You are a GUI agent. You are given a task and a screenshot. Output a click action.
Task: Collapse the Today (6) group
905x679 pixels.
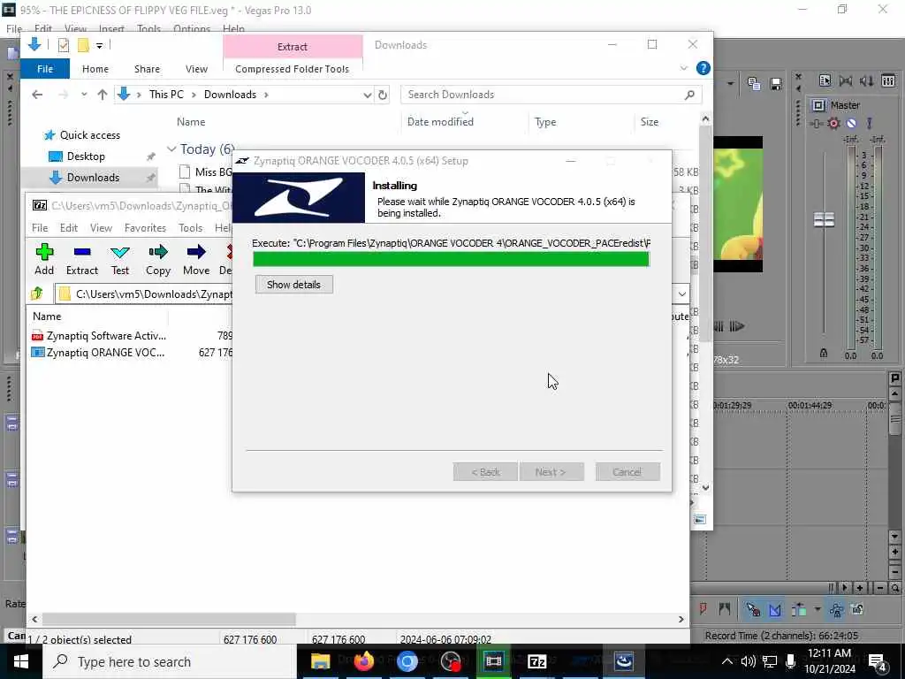171,149
